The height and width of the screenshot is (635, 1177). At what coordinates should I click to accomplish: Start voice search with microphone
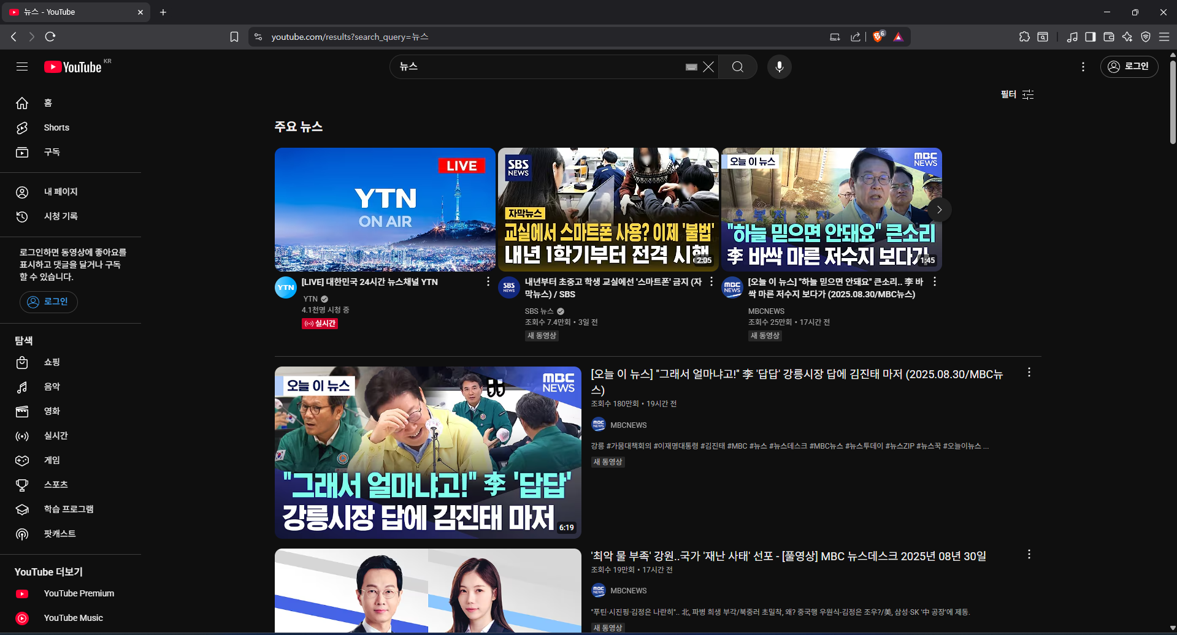[780, 67]
